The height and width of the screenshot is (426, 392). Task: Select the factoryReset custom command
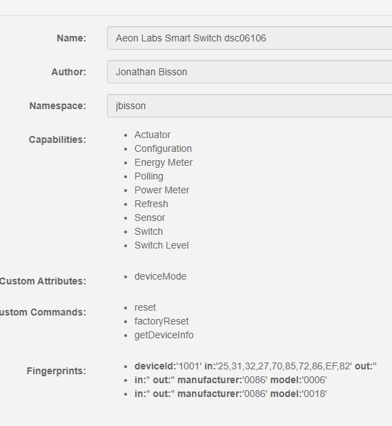(161, 321)
